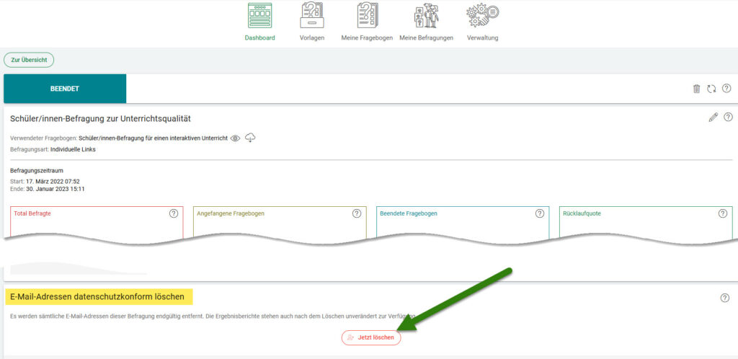
Task: Click the Rücklaufquote card label
Action: click(582, 213)
